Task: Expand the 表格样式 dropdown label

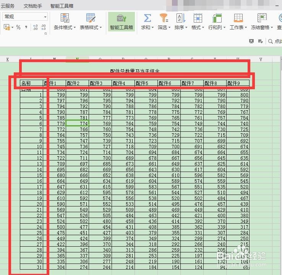Action: 91,28
